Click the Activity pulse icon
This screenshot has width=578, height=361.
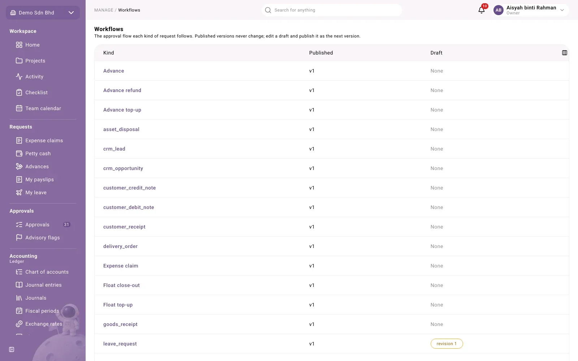pyautogui.click(x=19, y=77)
